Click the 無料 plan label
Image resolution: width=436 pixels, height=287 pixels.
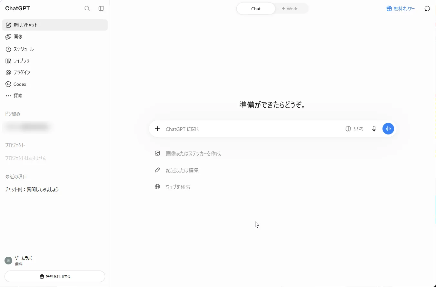19,264
